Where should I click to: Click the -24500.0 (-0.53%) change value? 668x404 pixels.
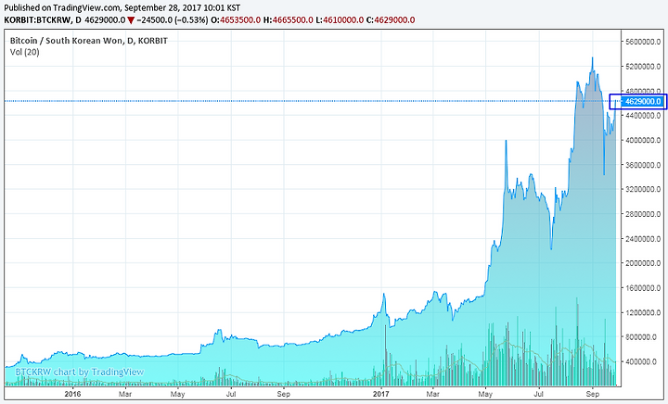[x=173, y=20]
